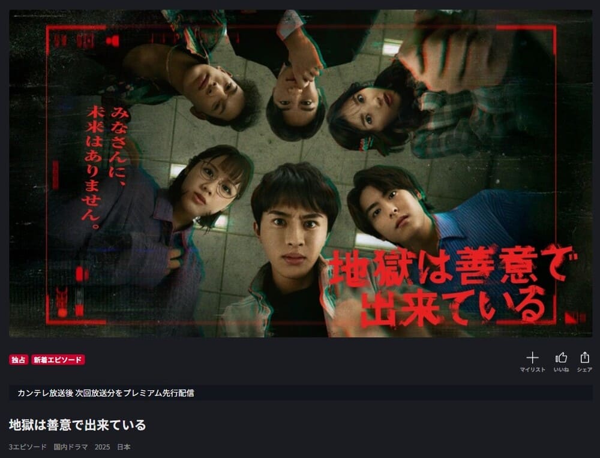
Task: Filter by the 日本 country link
Action: [x=124, y=447]
